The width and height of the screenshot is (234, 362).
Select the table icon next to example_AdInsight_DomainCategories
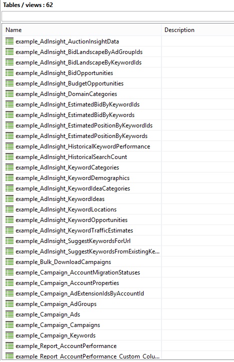(9, 94)
